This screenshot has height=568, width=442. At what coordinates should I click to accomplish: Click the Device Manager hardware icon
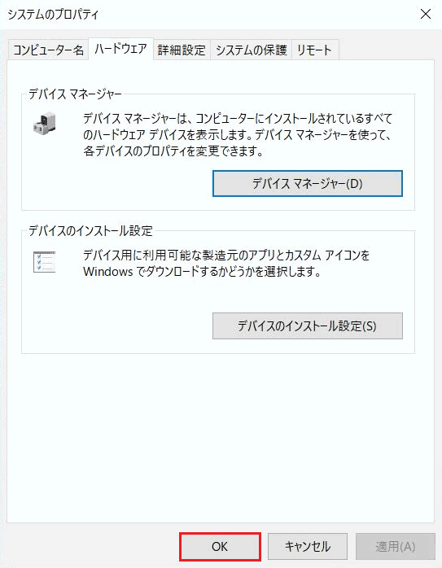(45, 124)
